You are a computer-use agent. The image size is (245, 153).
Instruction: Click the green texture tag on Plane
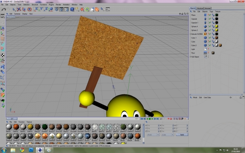[x=216, y=15]
